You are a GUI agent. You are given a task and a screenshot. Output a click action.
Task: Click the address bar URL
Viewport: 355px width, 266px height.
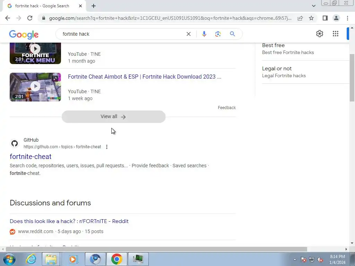coord(170,18)
